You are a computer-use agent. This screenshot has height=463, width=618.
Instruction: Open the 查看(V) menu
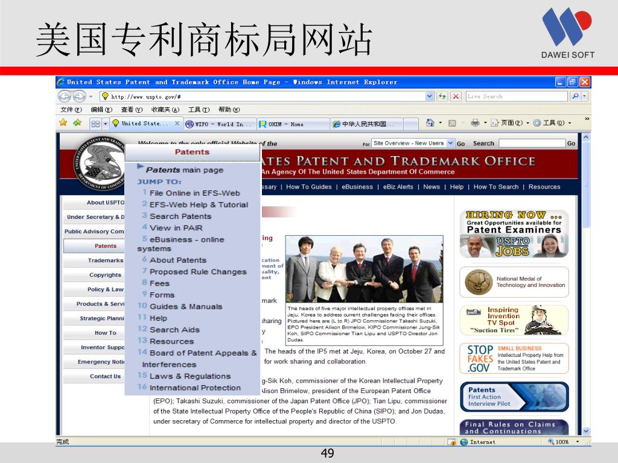coord(132,110)
